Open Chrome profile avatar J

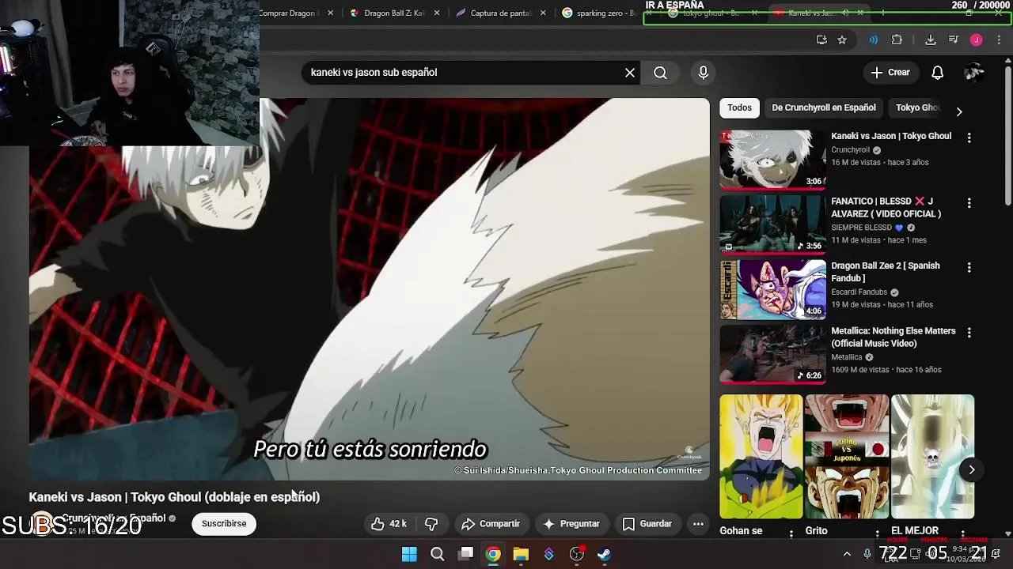click(x=976, y=40)
